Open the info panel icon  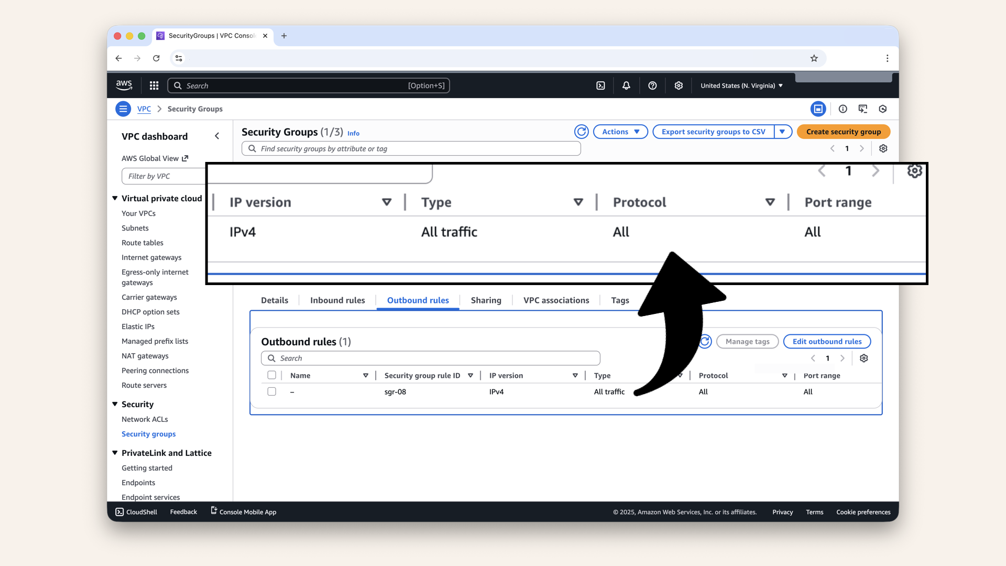[x=843, y=109]
